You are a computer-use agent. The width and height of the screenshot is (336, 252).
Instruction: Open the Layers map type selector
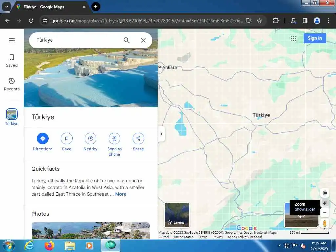coord(177,215)
